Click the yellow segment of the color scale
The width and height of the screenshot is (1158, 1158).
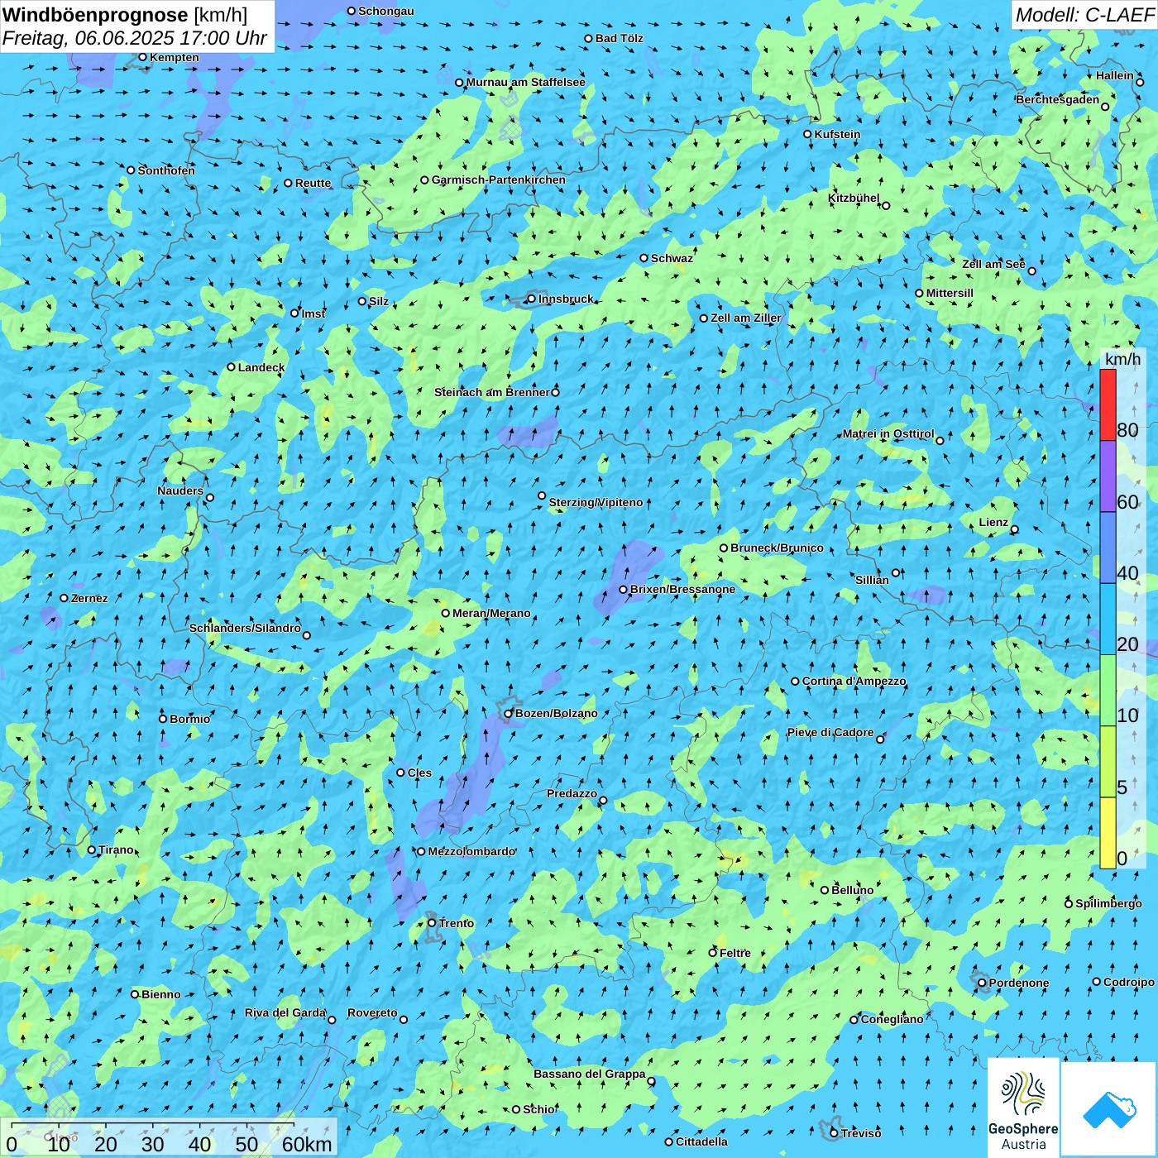point(1108,832)
